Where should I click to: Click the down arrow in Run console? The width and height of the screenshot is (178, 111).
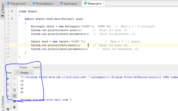[x=14, y=84]
